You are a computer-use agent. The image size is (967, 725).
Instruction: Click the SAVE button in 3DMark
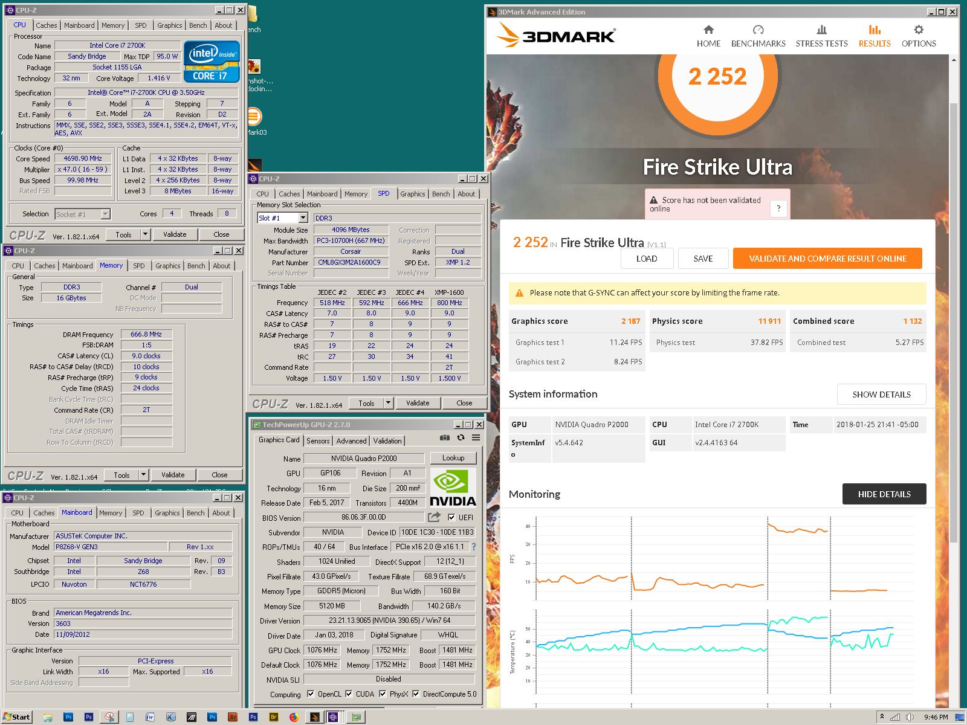click(703, 259)
